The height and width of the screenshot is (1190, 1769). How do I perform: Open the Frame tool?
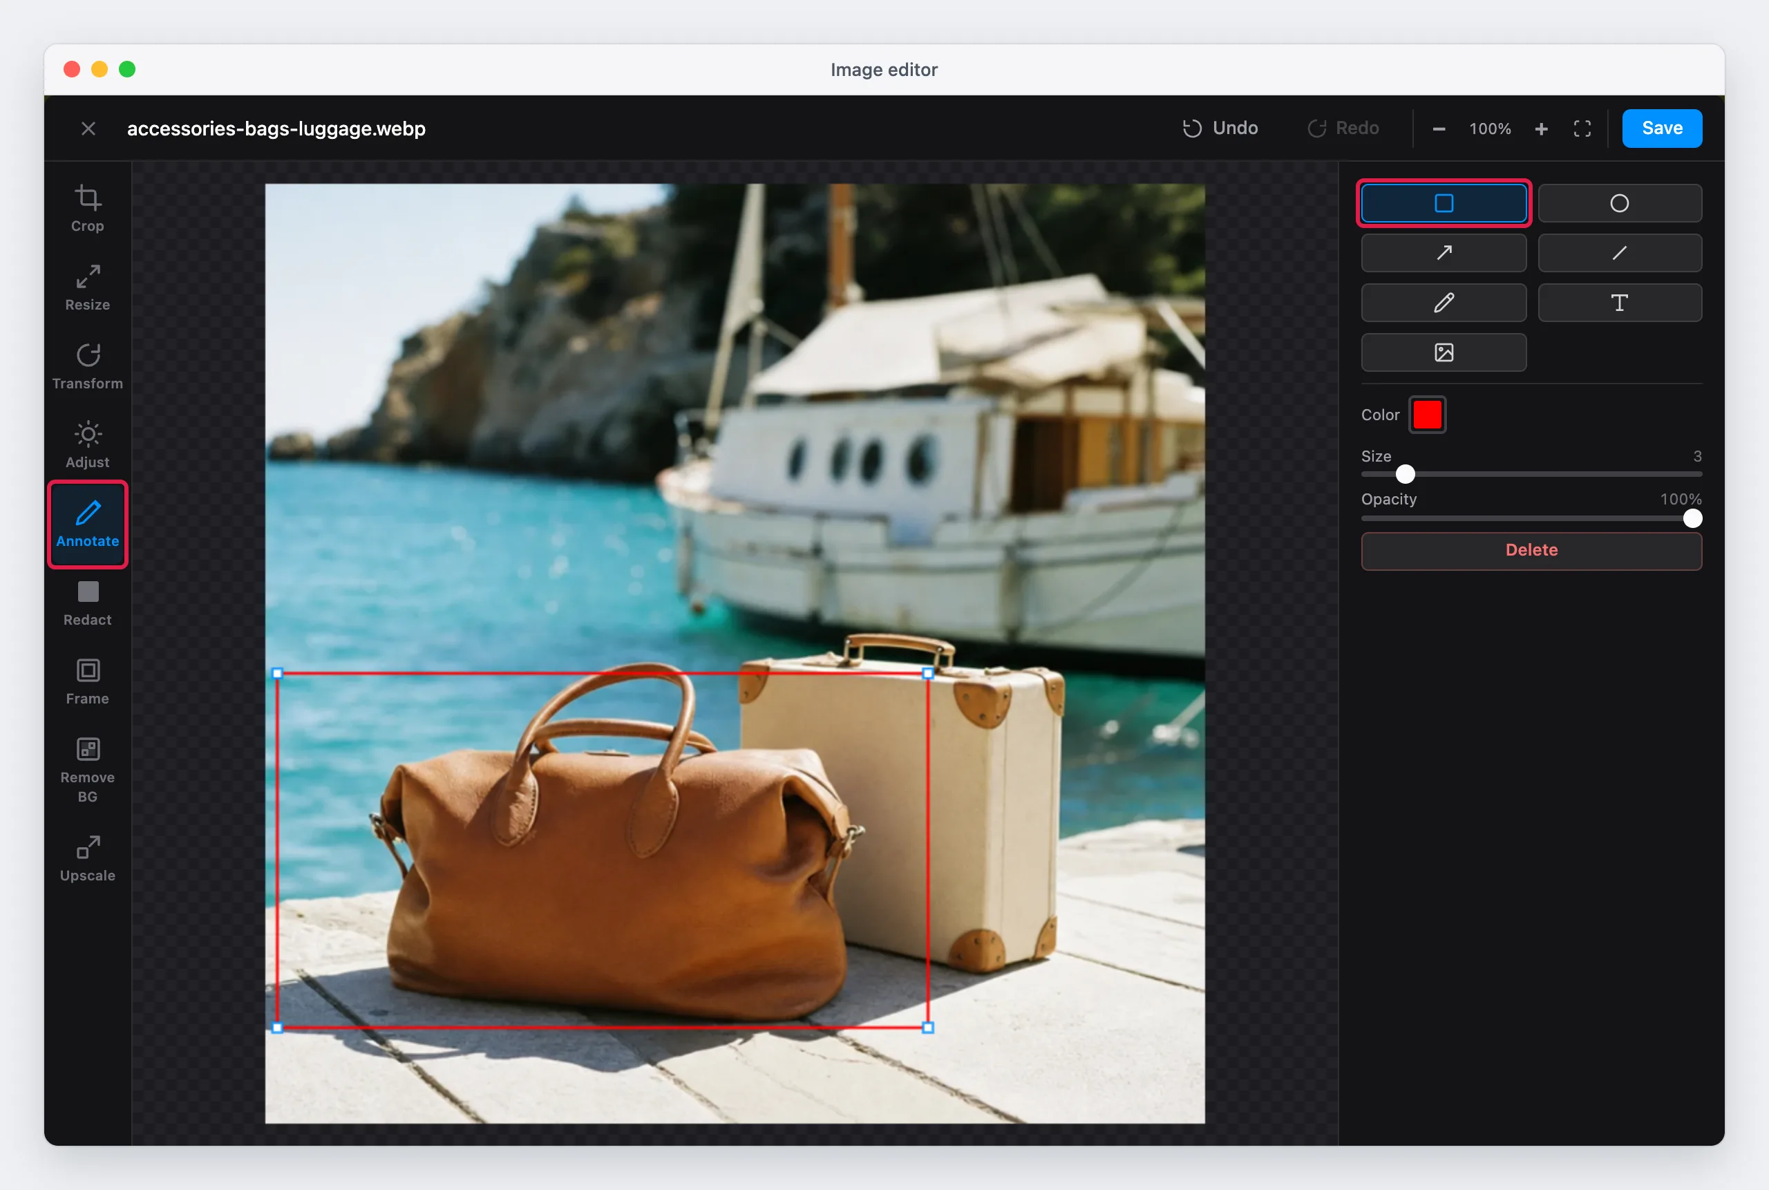point(87,681)
